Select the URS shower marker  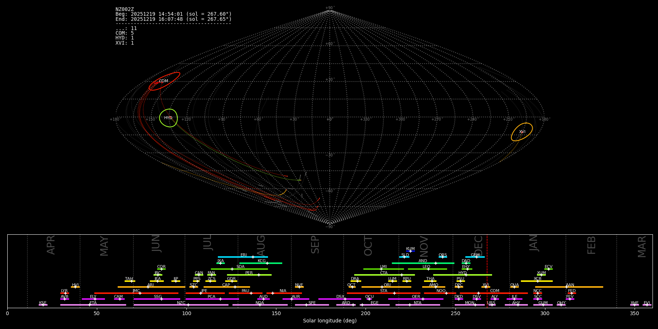(x=492, y=305)
